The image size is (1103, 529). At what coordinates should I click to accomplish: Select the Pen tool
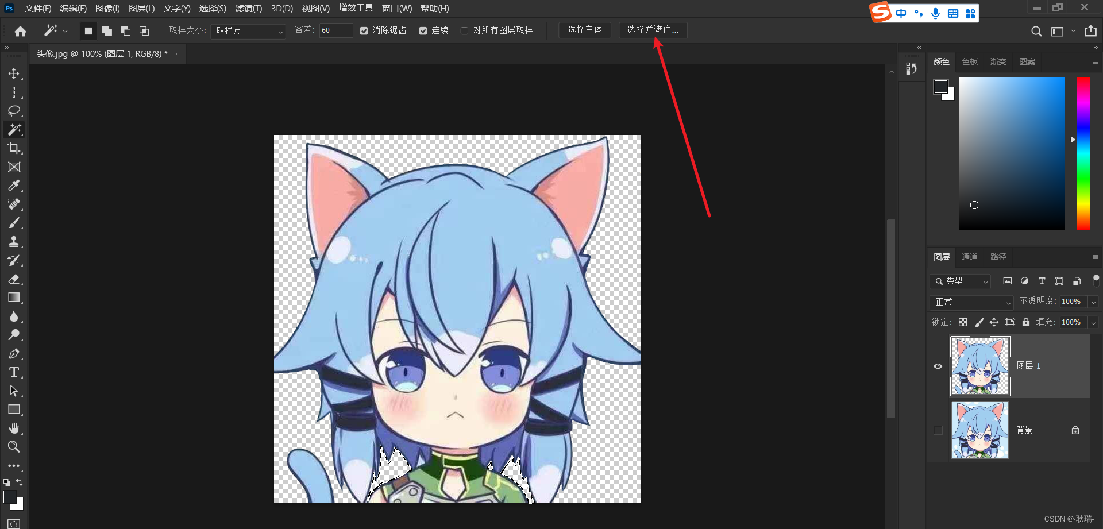pos(14,354)
